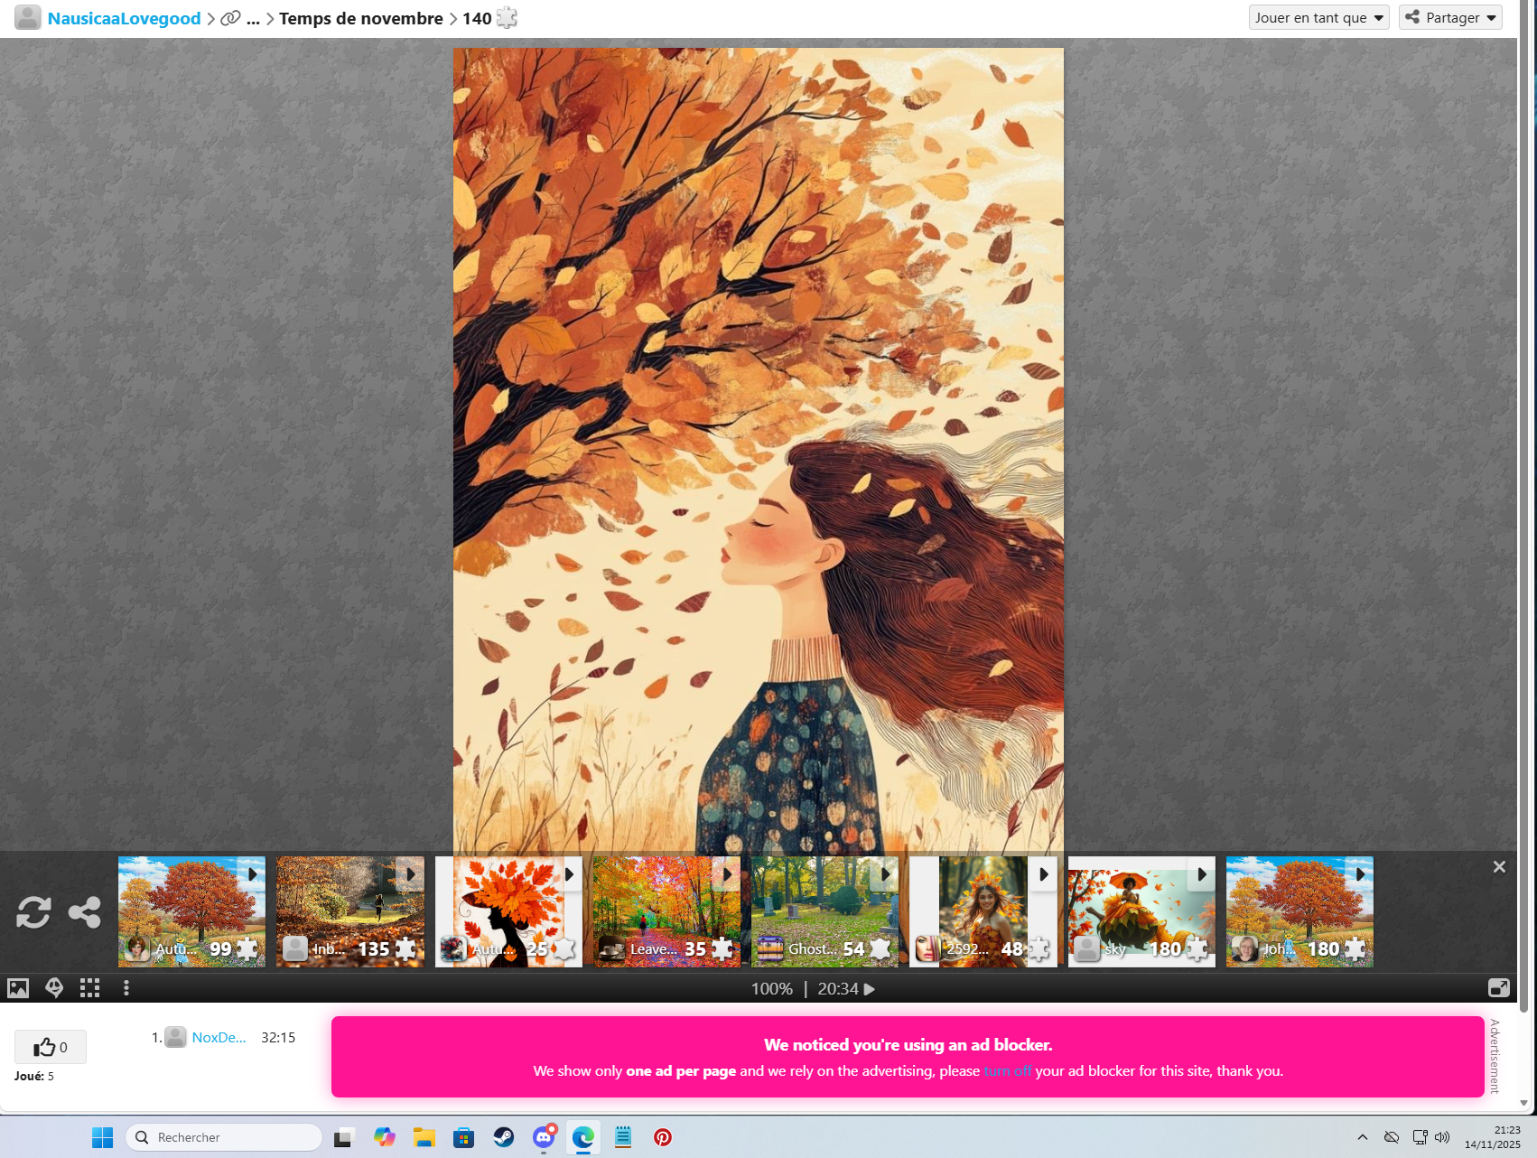Viewport: 1537px width, 1158px height.
Task: Enter fullscreen mode from the puzzle toolbar
Action: coord(1499,988)
